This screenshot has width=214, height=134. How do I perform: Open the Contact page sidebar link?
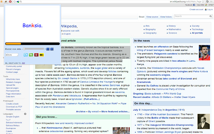click(x=12, y=72)
